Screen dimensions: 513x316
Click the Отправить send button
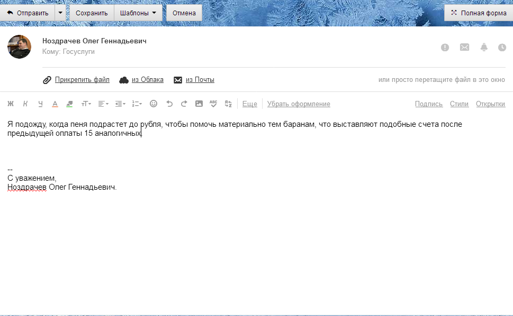tap(28, 13)
